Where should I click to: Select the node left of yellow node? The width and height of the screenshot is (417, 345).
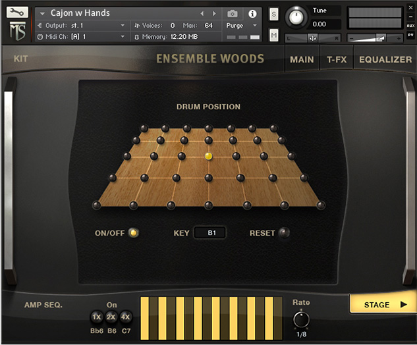coord(181,156)
